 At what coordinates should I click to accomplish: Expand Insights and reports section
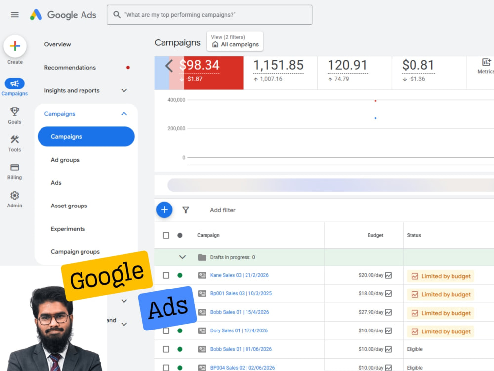[x=124, y=90]
